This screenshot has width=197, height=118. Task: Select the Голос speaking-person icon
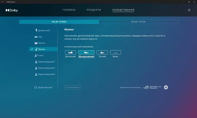pyautogui.click(x=36, y=55)
